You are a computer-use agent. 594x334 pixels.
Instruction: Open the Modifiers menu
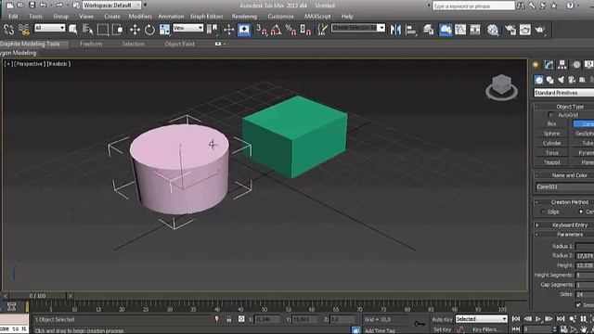coord(140,17)
